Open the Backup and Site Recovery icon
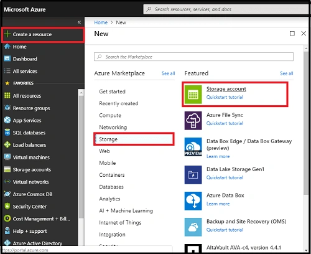This screenshot has height=254, width=311. pos(193,227)
